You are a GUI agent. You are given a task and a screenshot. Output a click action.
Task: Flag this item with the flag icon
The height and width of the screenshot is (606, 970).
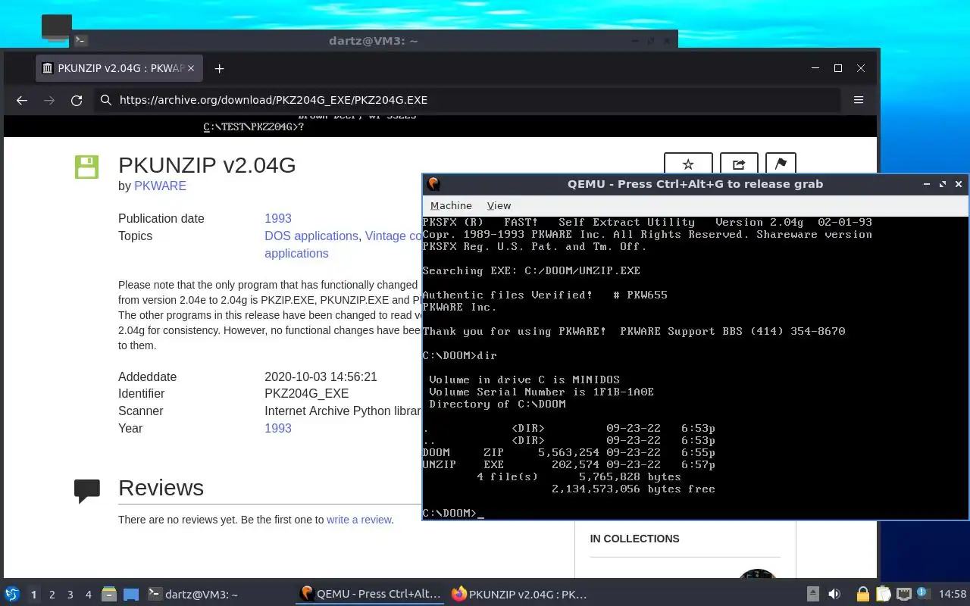[781, 164]
